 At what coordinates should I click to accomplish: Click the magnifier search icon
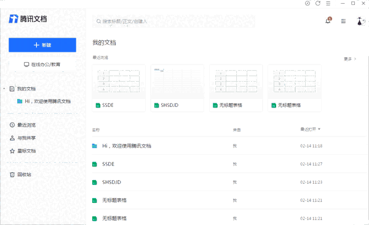coord(98,22)
